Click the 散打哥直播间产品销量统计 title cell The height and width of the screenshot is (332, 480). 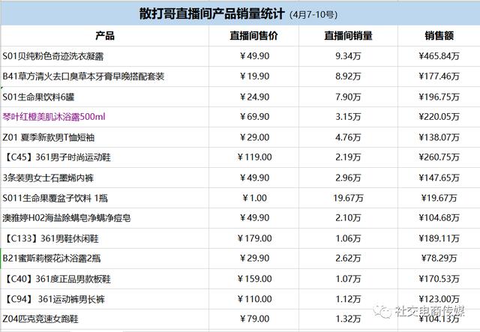(x=240, y=13)
